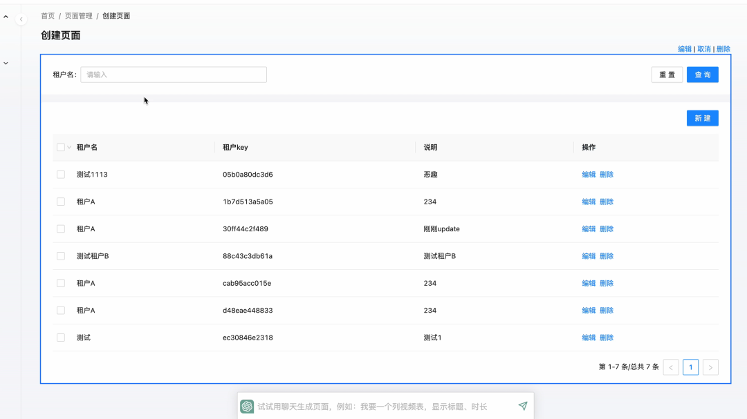The width and height of the screenshot is (747, 419).
Task: Delete the row with key 30ff44c2f489
Action: click(607, 228)
